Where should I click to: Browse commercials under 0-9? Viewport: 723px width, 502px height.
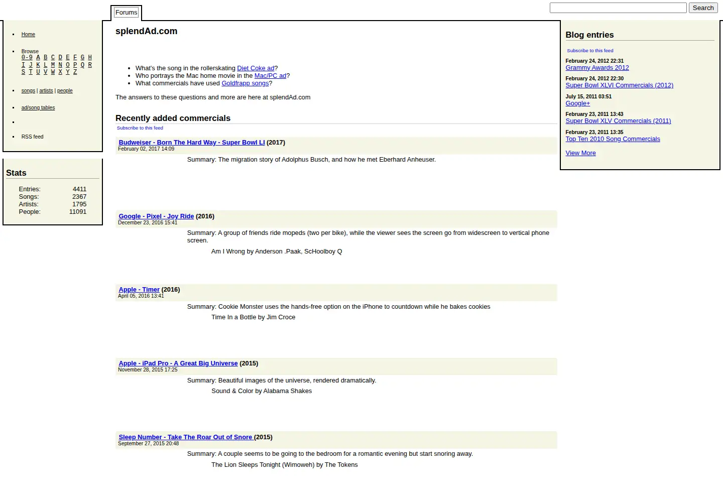coord(27,58)
